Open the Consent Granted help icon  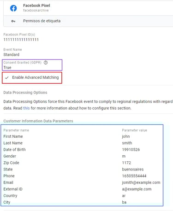click(x=46, y=63)
